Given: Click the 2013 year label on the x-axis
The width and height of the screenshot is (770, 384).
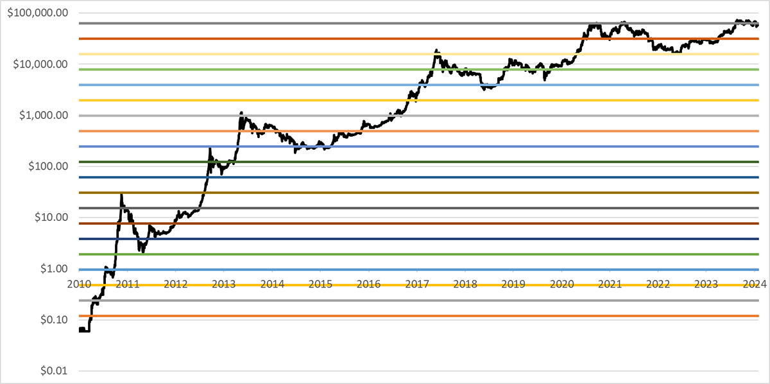Looking at the screenshot, I should [x=223, y=283].
